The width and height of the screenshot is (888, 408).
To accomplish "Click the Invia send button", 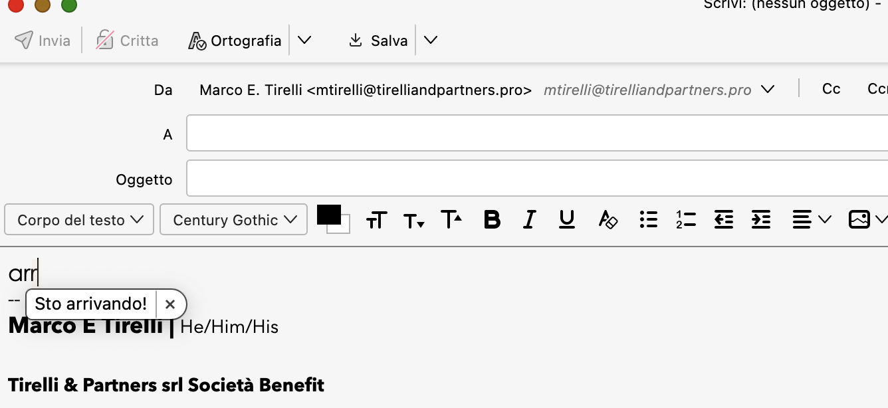I will pos(43,41).
